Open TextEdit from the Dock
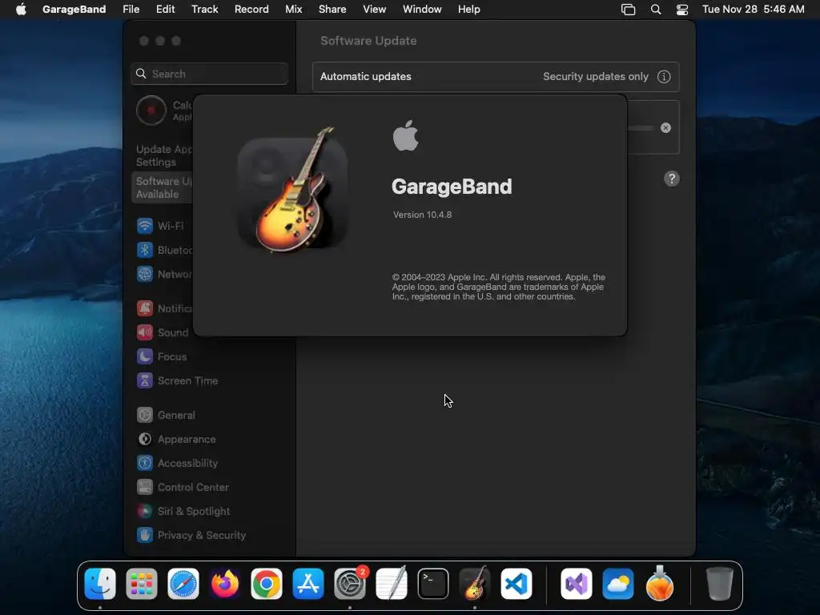This screenshot has width=820, height=615. (391, 584)
